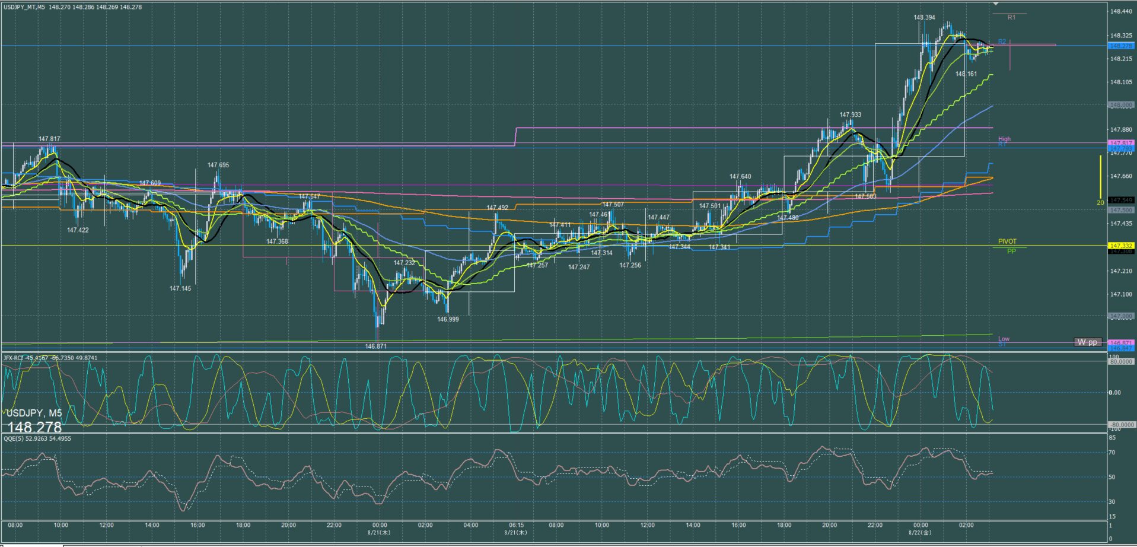The image size is (1137, 547).
Task: Click the 146.871 swing low label
Action: click(x=375, y=346)
